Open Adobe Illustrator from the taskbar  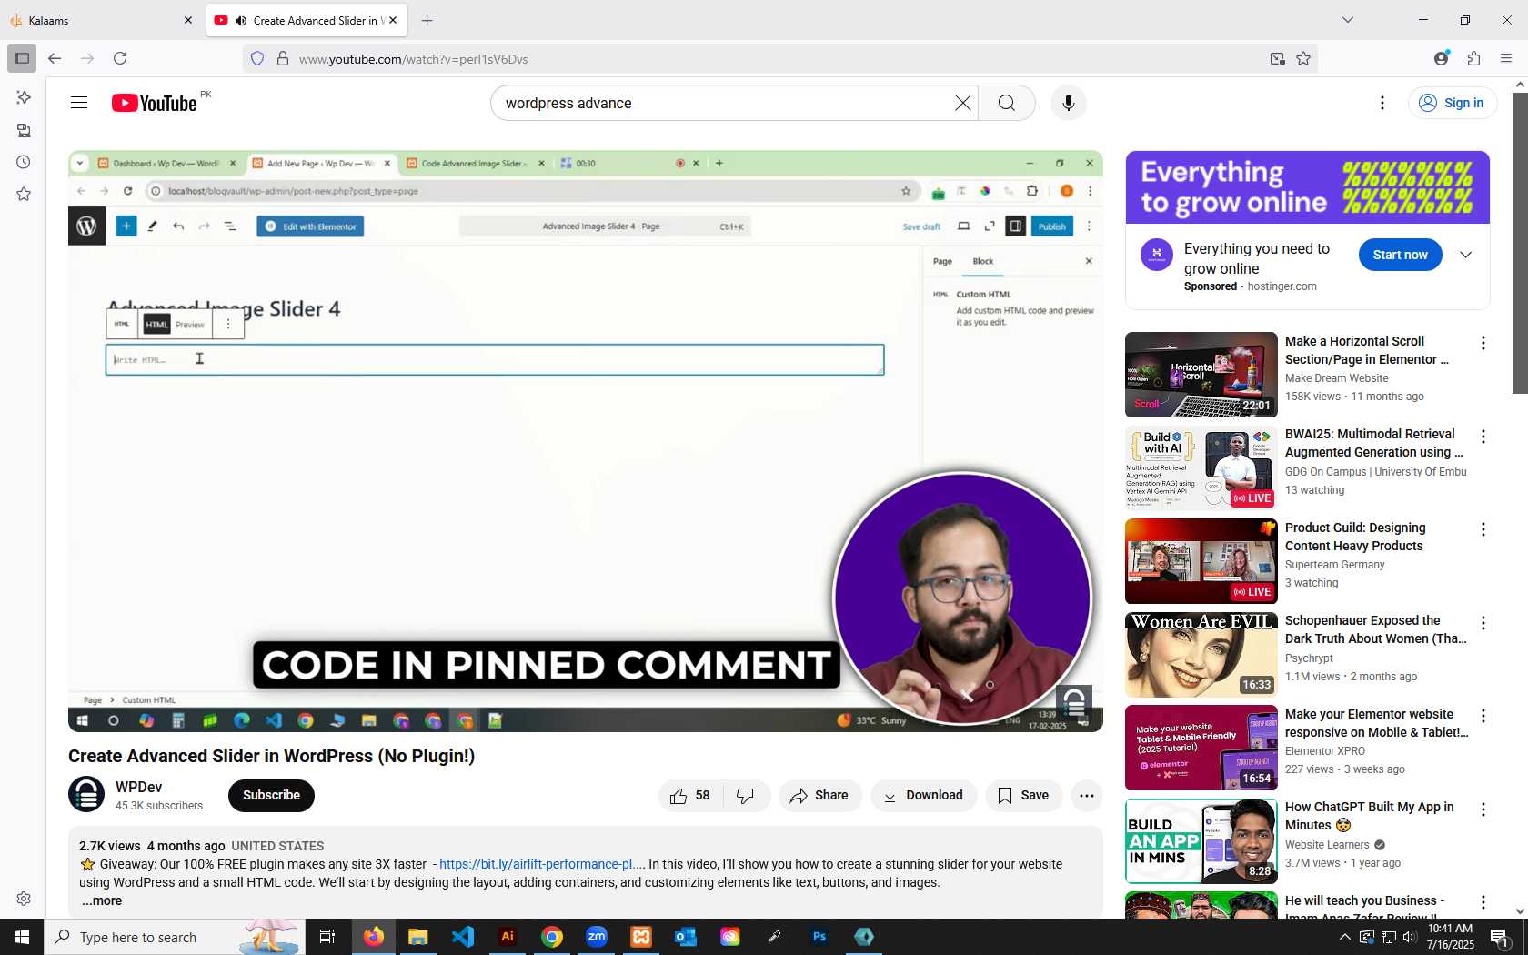coord(508,937)
